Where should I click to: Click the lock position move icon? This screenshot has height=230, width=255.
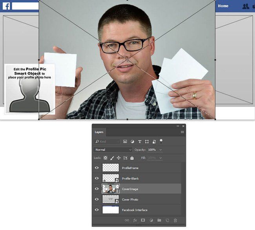tap(118, 158)
